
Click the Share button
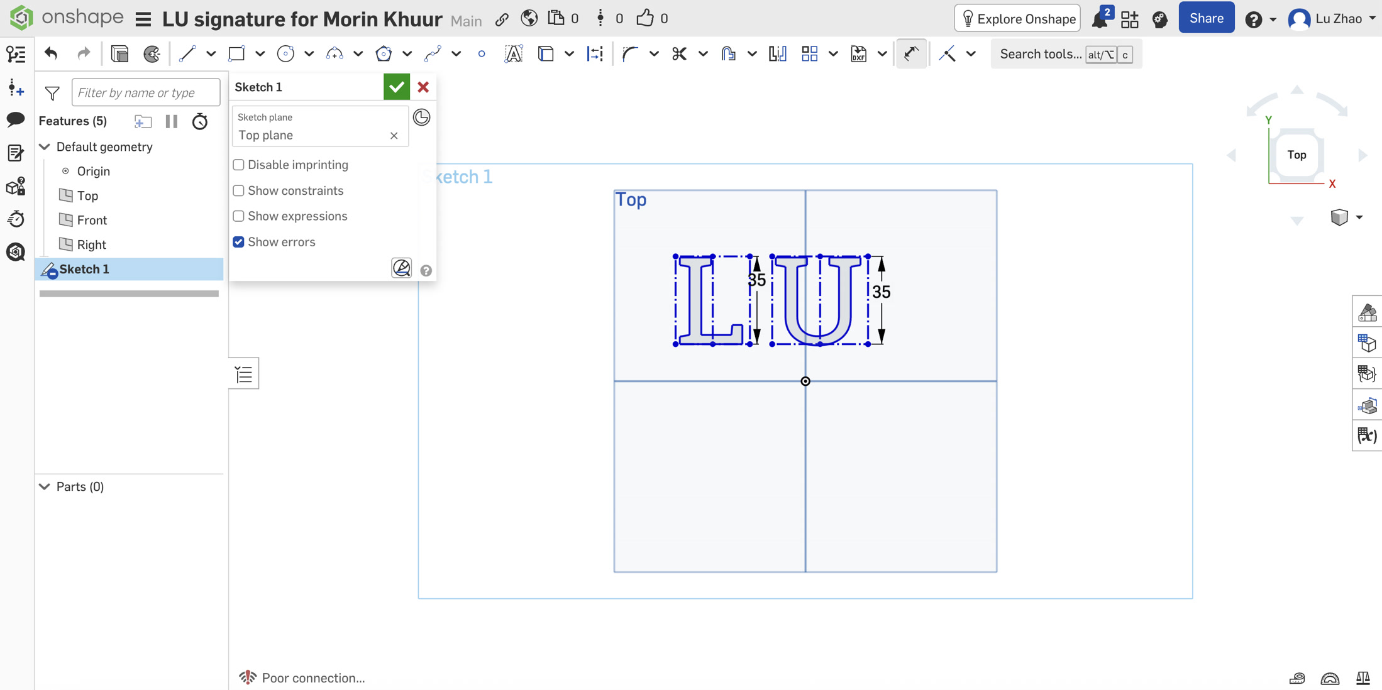point(1206,18)
